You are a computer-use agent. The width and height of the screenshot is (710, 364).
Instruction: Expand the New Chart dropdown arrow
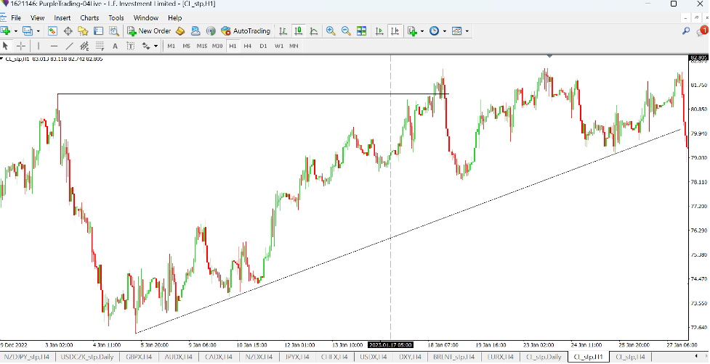tap(16, 31)
